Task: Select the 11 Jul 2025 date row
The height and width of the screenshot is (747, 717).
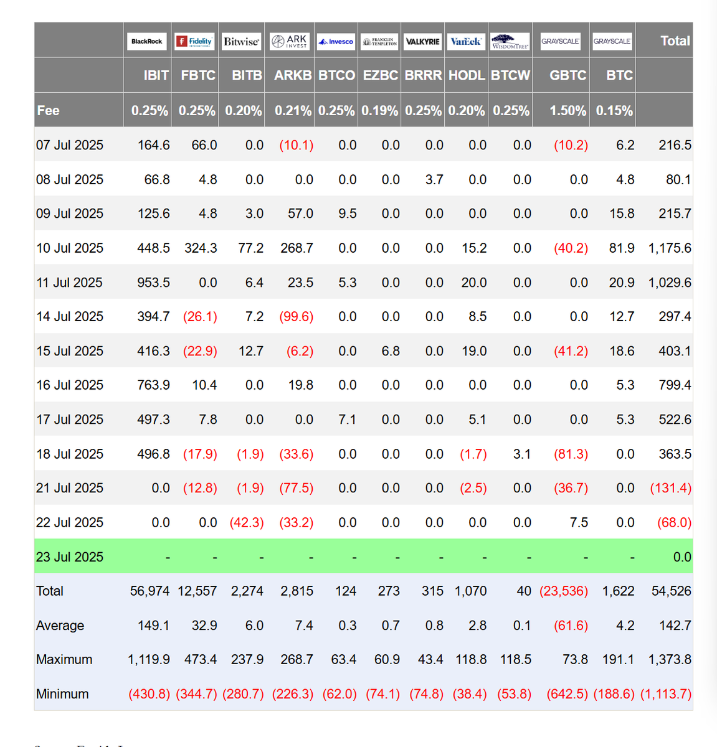Action: click(x=363, y=283)
